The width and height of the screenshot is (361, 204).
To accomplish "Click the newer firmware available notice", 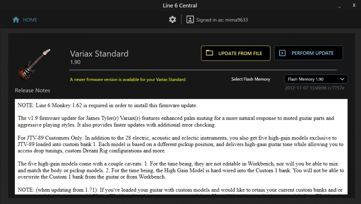I will pos(127,79).
